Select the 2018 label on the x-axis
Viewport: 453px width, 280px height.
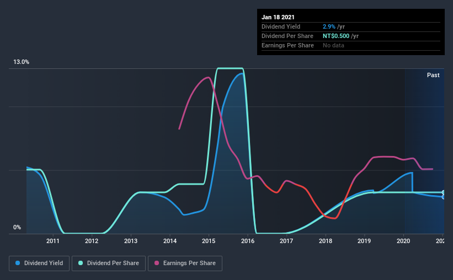click(326, 241)
